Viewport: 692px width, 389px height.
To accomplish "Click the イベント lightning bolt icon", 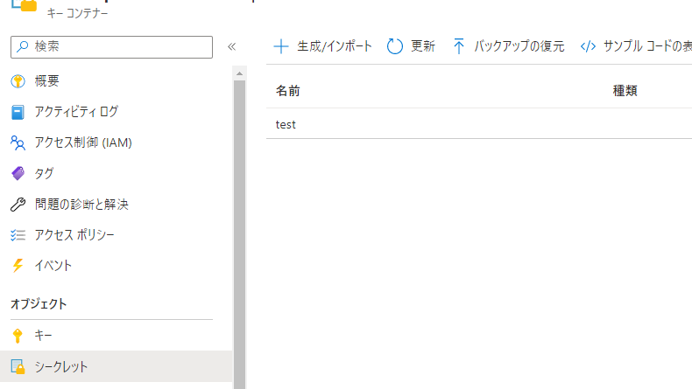I will pos(18,266).
